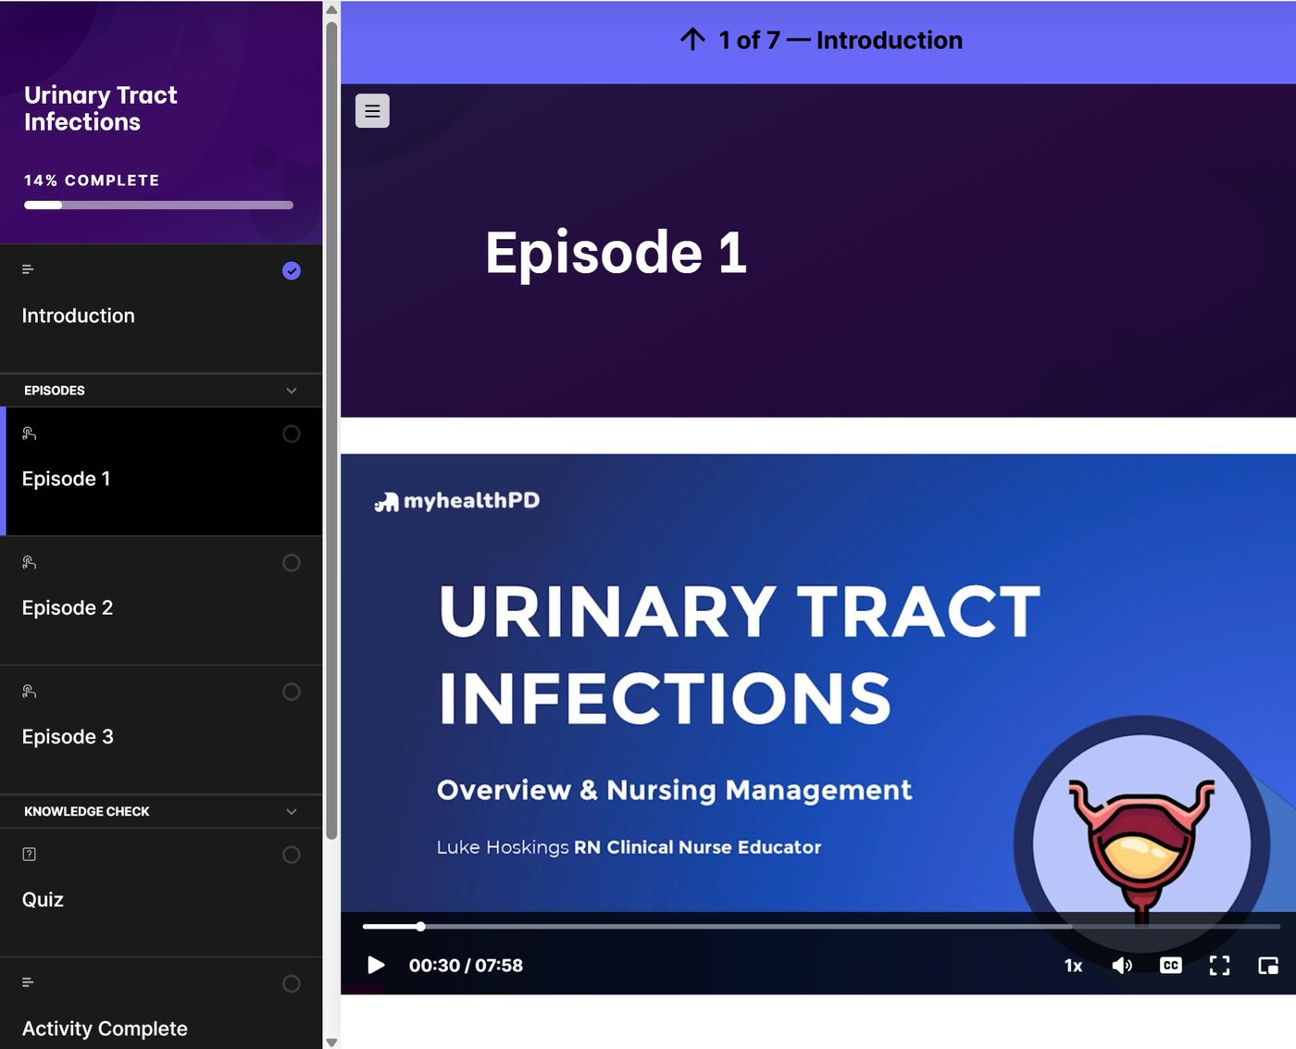1296x1049 pixels.
Task: Go back to 1 of 7 Introduction
Action: (x=821, y=41)
